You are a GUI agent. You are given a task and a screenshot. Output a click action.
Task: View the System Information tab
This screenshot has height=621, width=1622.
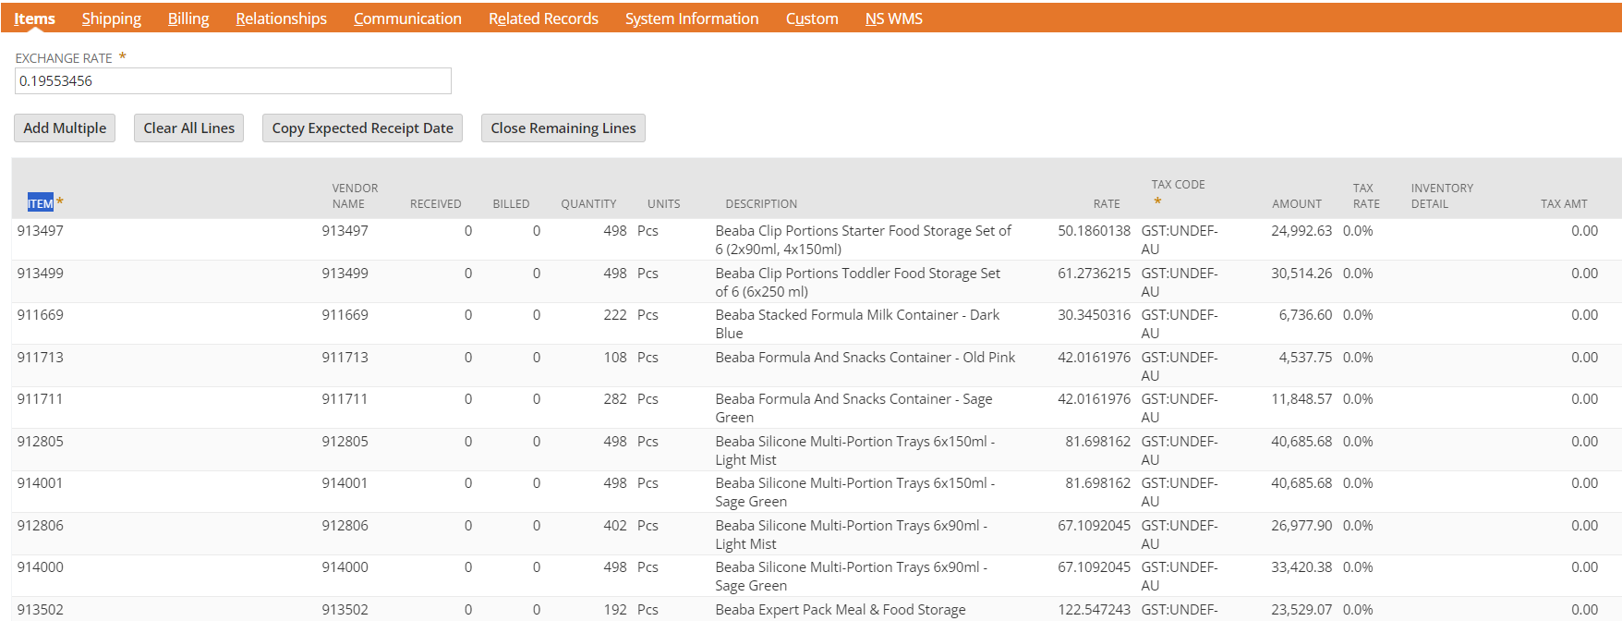[692, 18]
